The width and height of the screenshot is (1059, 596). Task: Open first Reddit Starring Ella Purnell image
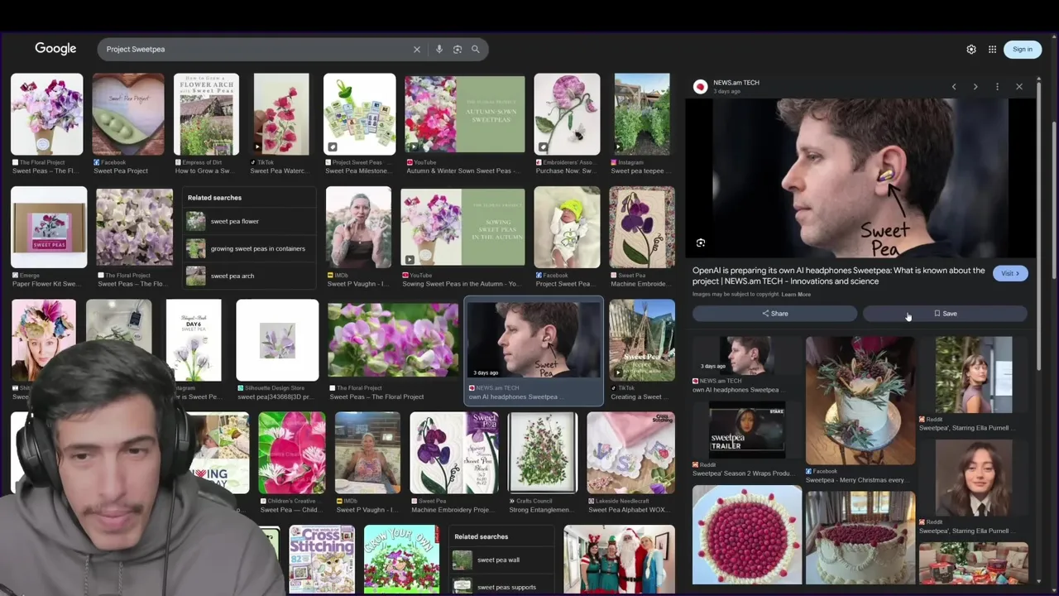click(974, 375)
